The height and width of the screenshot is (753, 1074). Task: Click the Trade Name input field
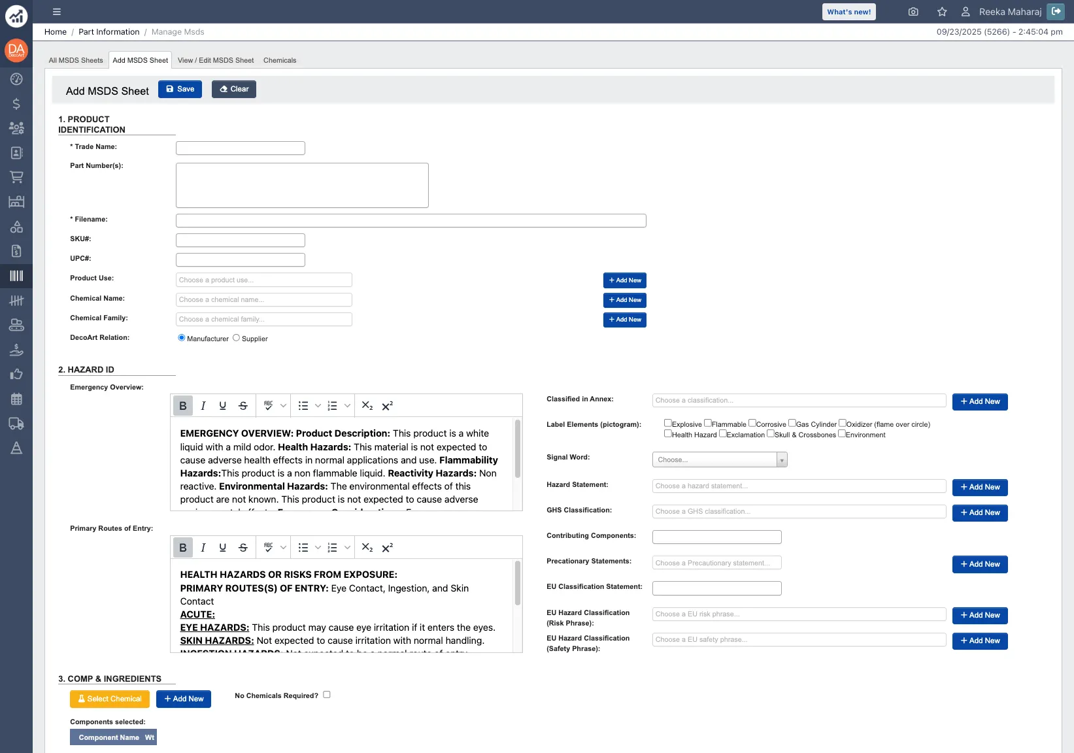pos(241,148)
